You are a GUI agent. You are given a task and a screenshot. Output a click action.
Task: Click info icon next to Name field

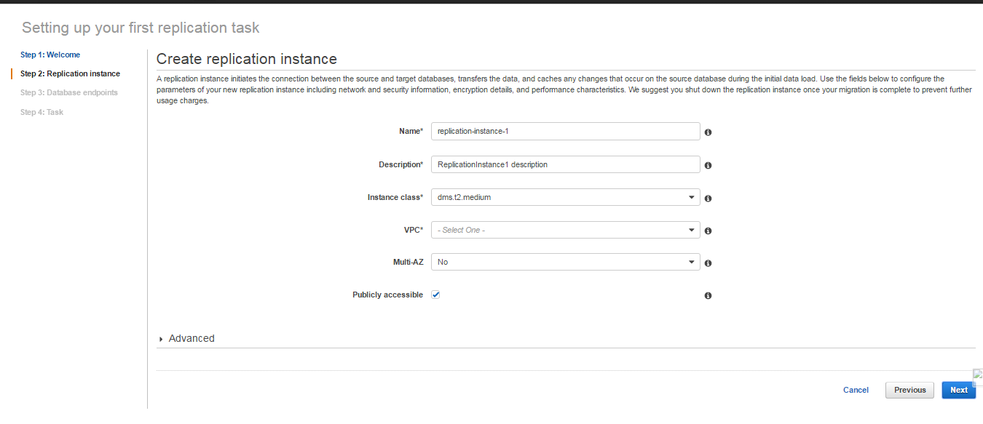coord(708,132)
